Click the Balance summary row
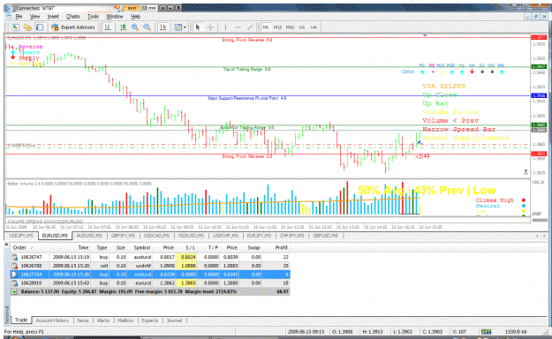The image size is (552, 339). click(150, 291)
